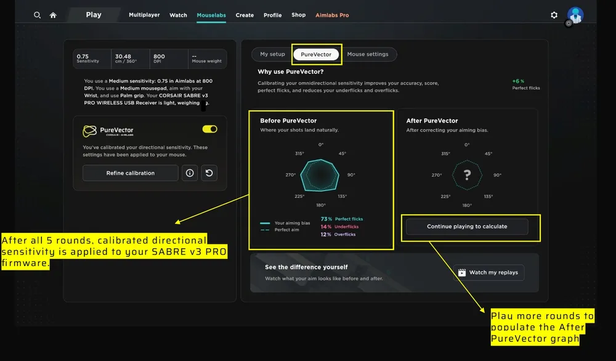The width and height of the screenshot is (616, 361).
Task: Open the Watch menu
Action: click(178, 15)
